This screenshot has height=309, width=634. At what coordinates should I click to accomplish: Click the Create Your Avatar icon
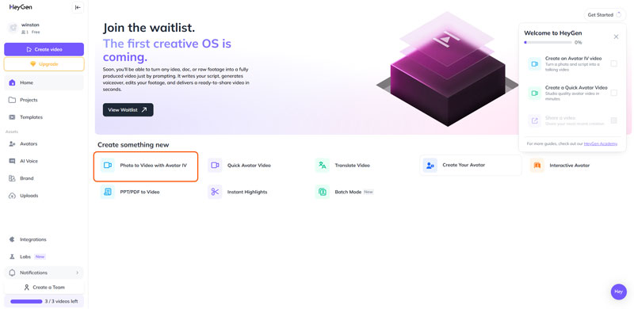[430, 166]
